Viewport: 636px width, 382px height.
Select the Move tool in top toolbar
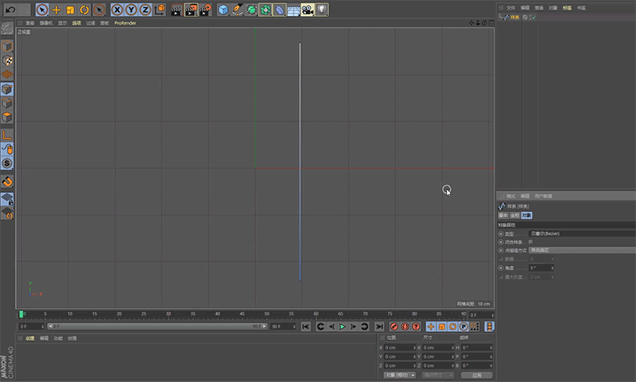56,10
